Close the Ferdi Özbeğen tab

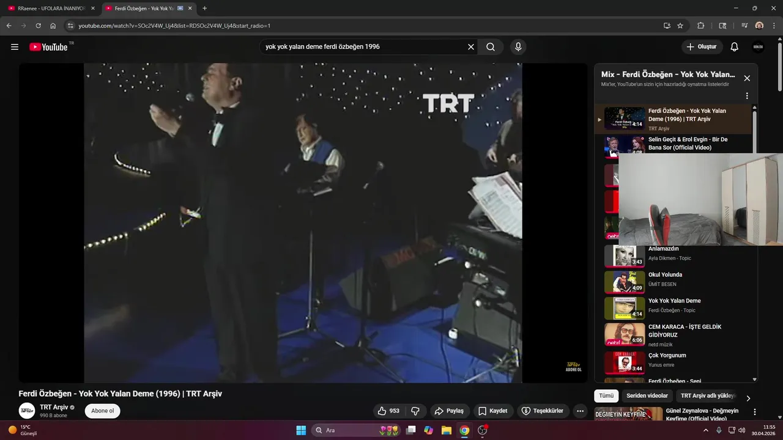click(190, 9)
